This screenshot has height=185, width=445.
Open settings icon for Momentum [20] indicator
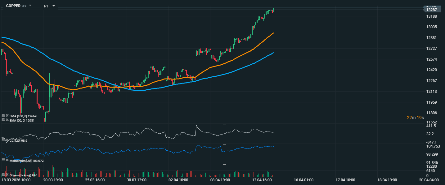click(3, 160)
